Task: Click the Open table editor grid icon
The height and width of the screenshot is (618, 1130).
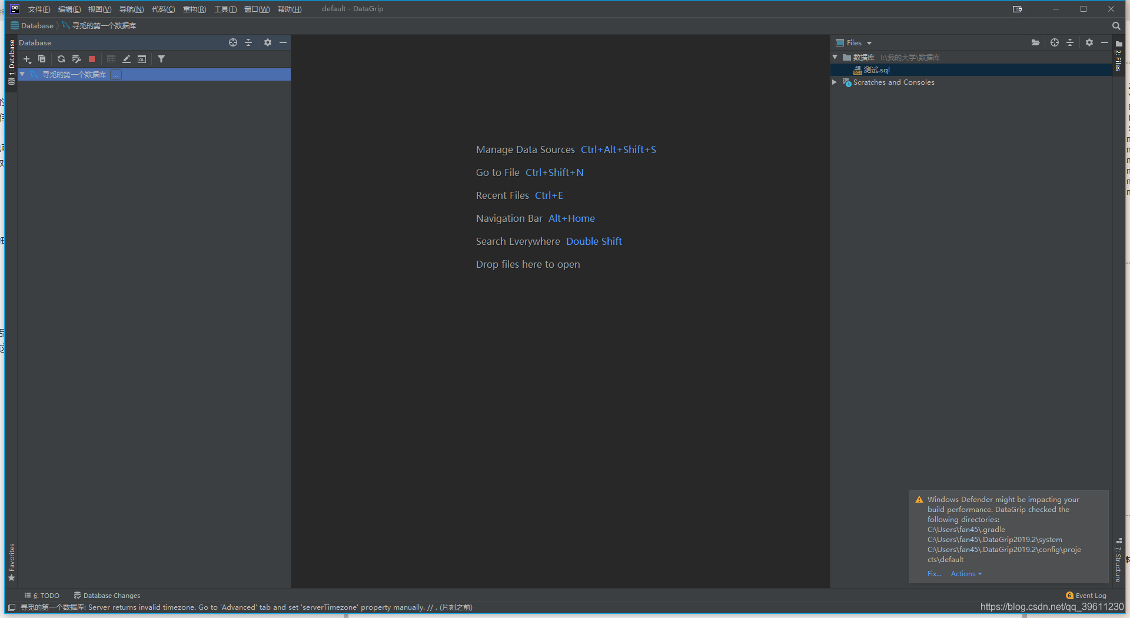Action: click(x=111, y=59)
